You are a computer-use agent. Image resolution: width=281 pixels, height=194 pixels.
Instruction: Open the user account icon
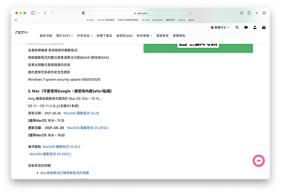click(255, 28)
